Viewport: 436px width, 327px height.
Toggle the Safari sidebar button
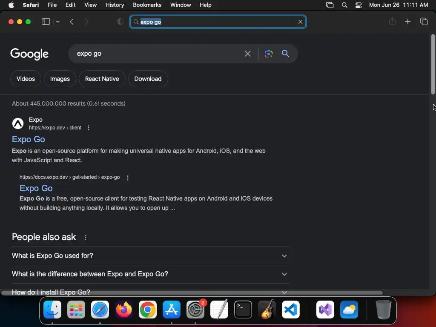[46, 22]
